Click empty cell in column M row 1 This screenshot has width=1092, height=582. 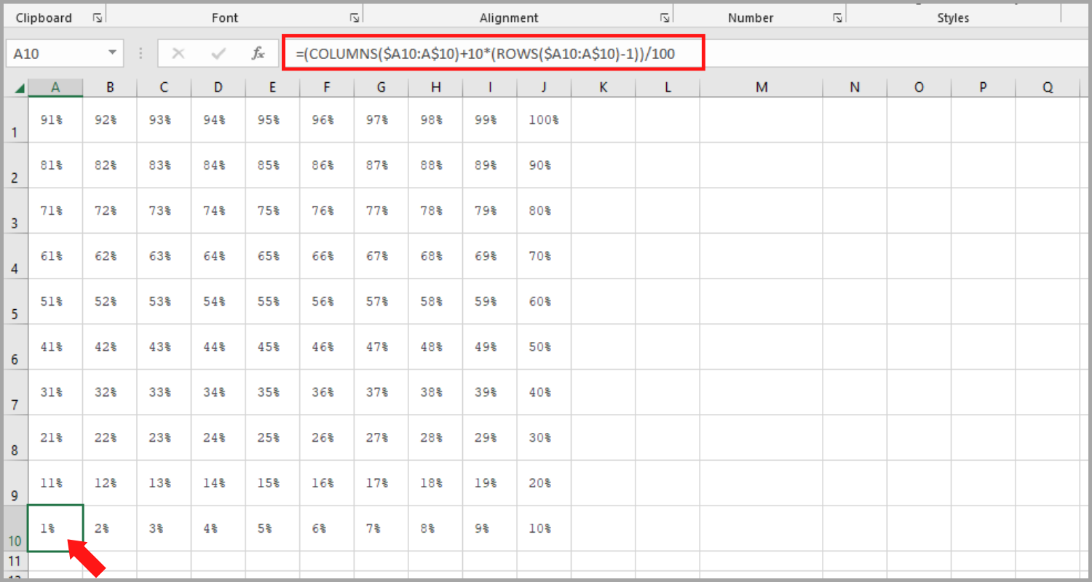(761, 119)
